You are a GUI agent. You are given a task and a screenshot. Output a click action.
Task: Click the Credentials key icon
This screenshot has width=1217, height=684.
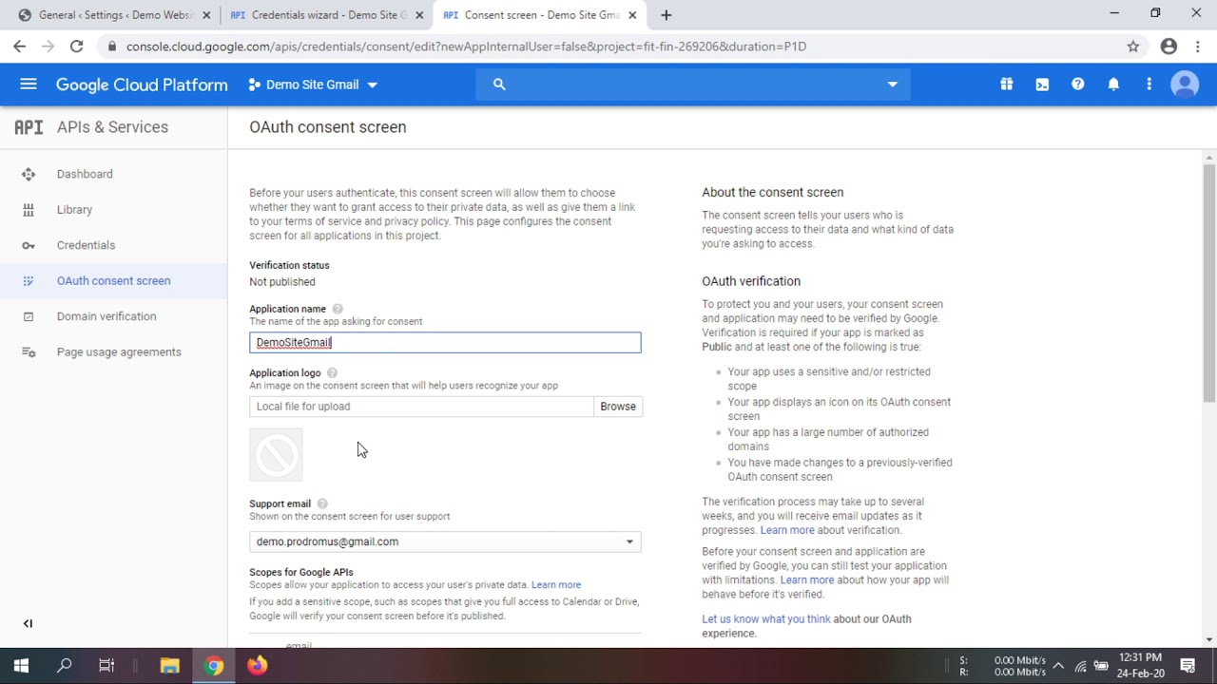[29, 245]
